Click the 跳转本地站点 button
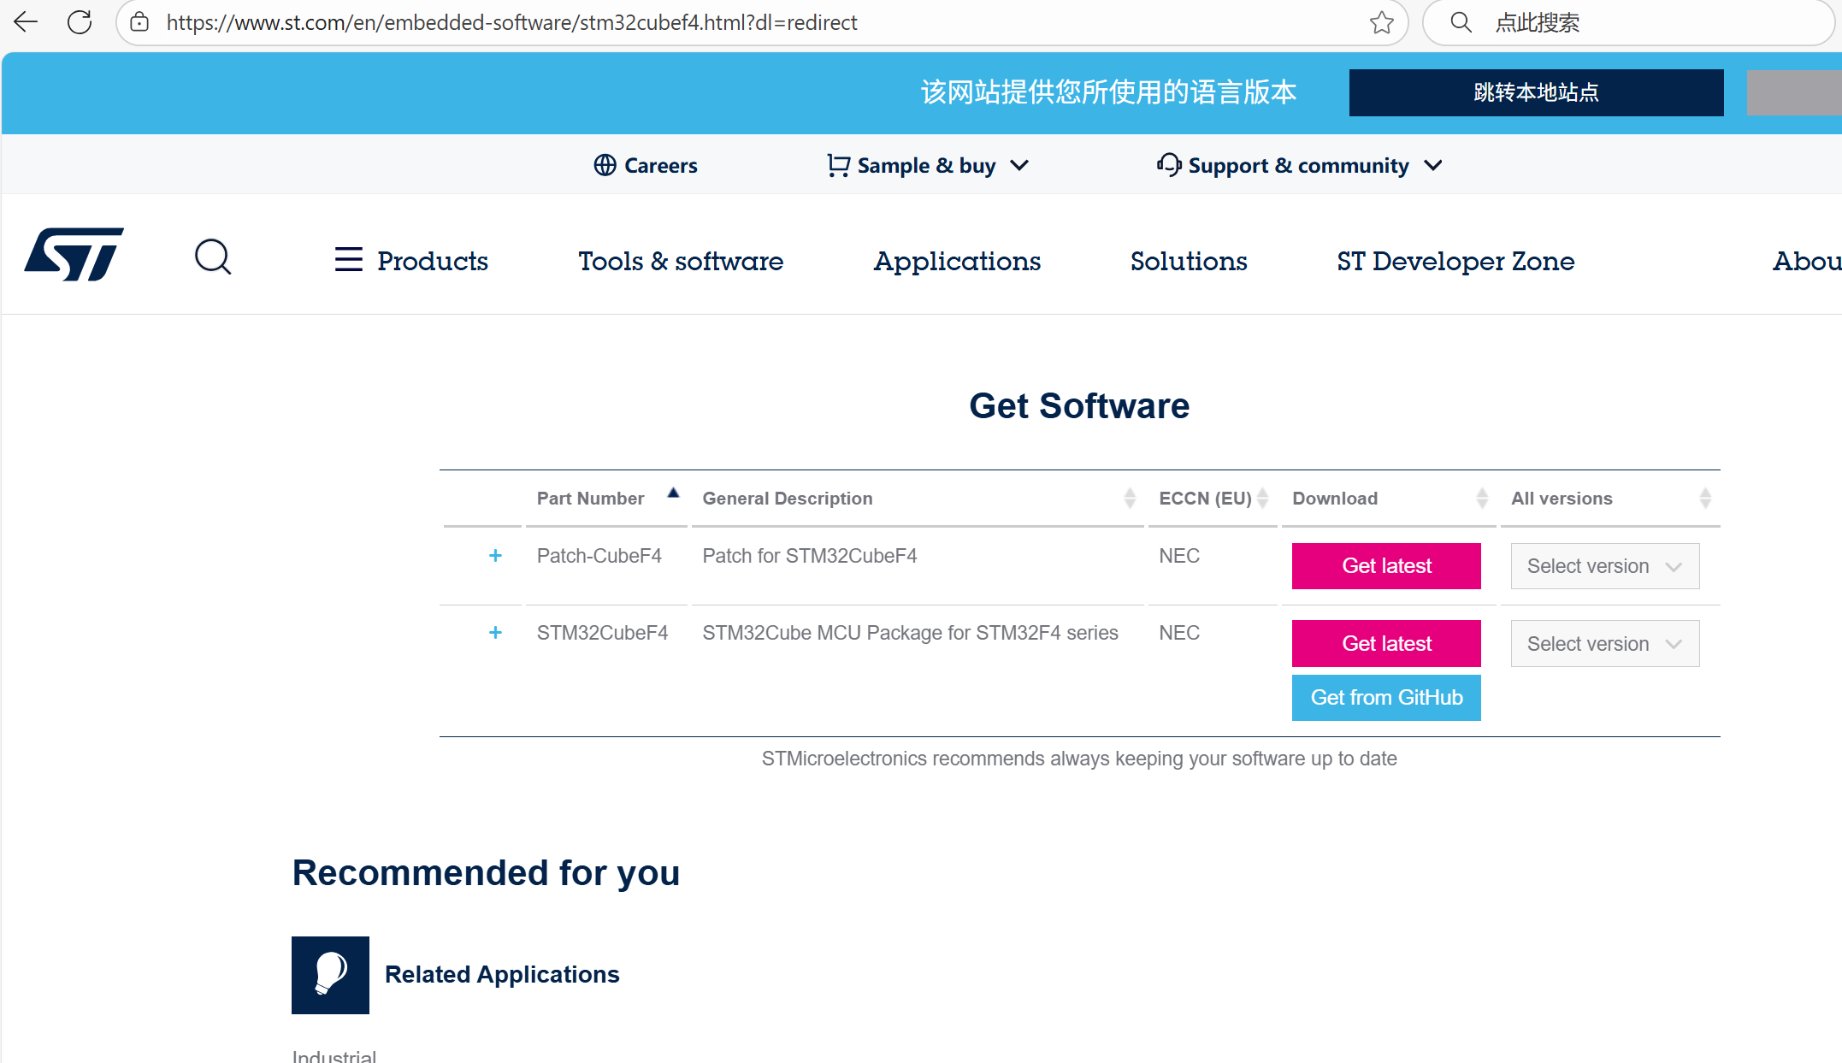Screen dimensions: 1842x1063 (x=1536, y=92)
